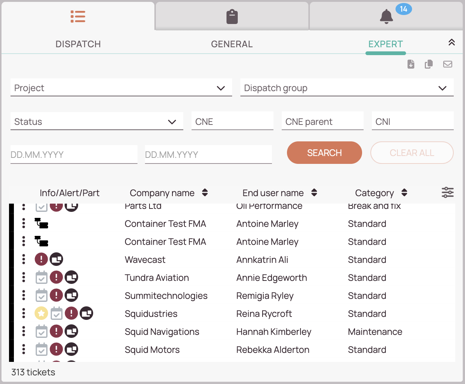Open the Status dropdown

click(97, 121)
